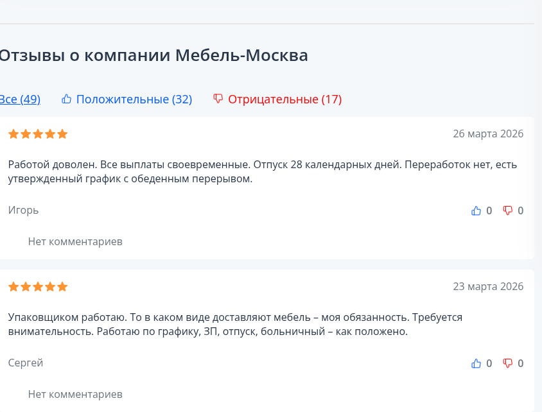
Task: Open Нет комментариев under Игорь's review
Action: 75,241
